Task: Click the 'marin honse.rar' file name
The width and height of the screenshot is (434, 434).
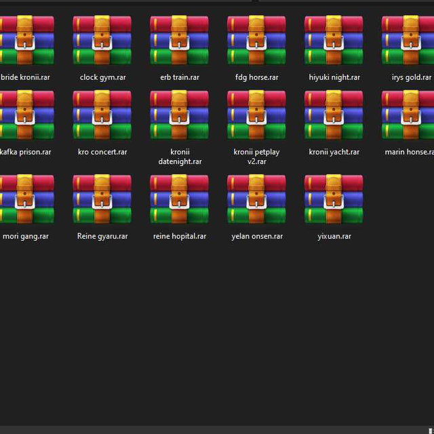Action: point(410,152)
